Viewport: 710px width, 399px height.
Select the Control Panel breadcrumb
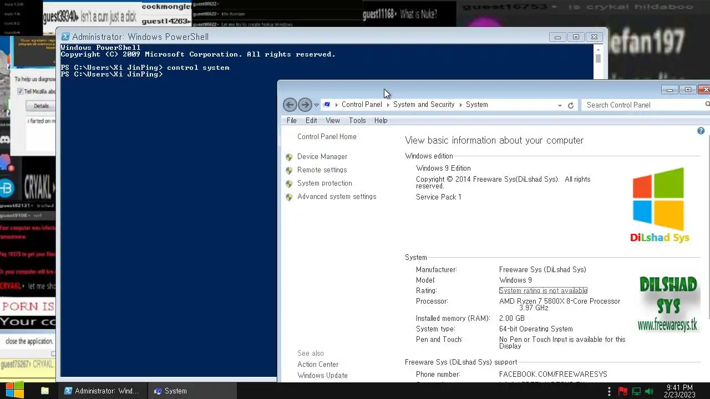[362, 104]
